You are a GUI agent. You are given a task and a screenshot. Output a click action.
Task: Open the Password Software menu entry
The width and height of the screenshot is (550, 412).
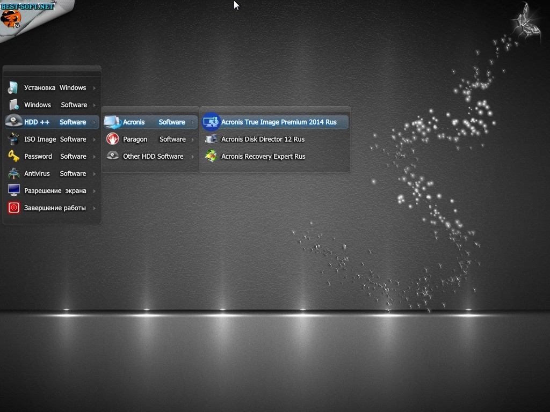(52, 156)
